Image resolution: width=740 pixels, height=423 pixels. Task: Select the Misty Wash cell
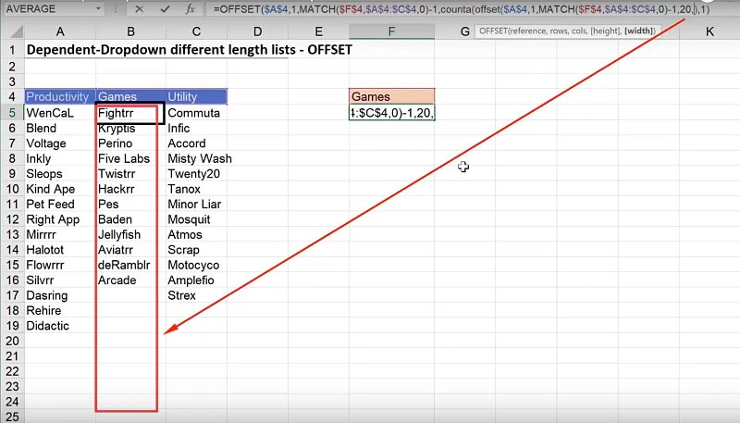coord(199,158)
